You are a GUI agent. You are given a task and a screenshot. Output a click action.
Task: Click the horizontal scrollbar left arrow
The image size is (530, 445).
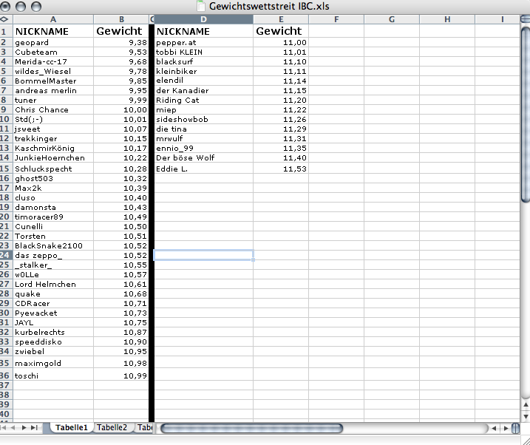coord(493,428)
